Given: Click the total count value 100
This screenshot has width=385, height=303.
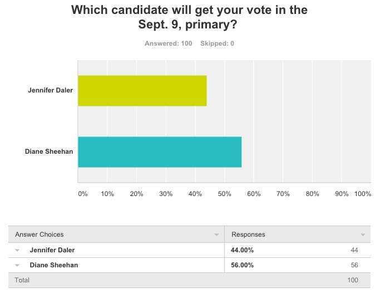Looking at the screenshot, I should tap(353, 280).
